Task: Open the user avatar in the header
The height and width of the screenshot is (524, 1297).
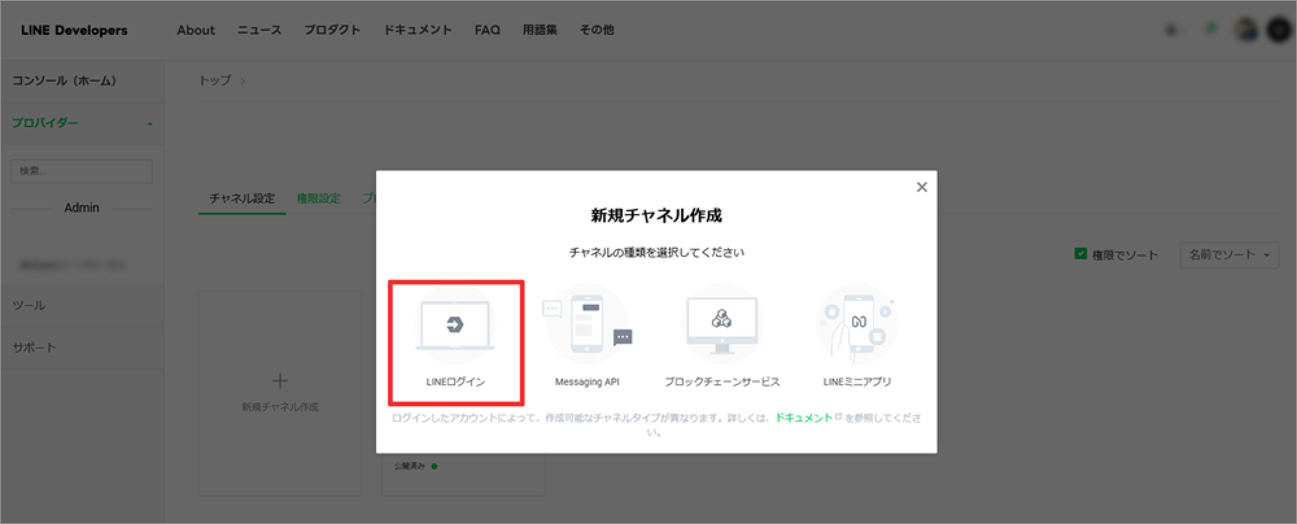Action: [x=1247, y=30]
